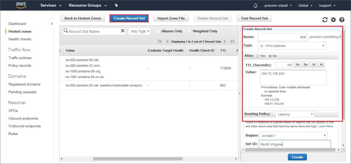
Task: Click Test Record Set button
Action: 254,18
